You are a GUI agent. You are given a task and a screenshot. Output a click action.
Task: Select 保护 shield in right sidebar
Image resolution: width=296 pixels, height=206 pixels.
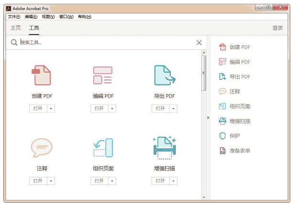click(234, 136)
